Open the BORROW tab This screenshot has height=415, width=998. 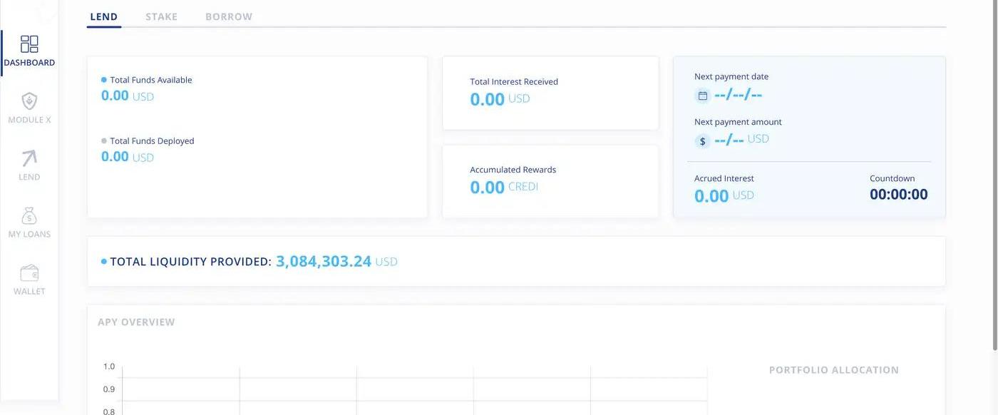click(229, 16)
